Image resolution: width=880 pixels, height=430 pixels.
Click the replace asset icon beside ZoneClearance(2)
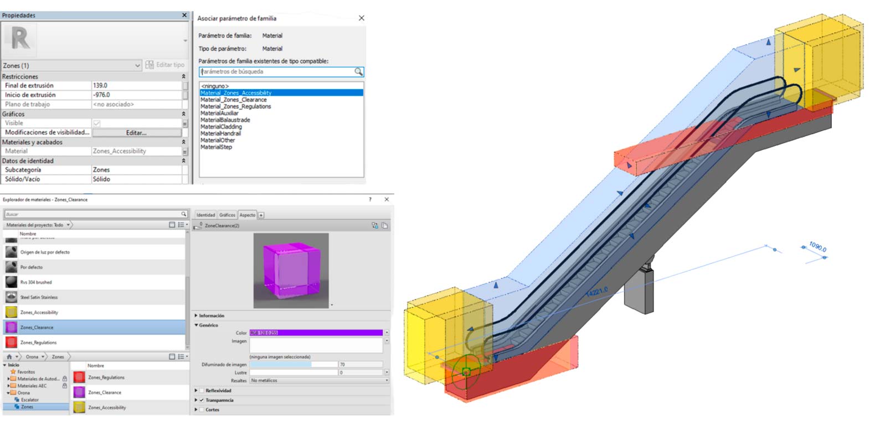[375, 226]
